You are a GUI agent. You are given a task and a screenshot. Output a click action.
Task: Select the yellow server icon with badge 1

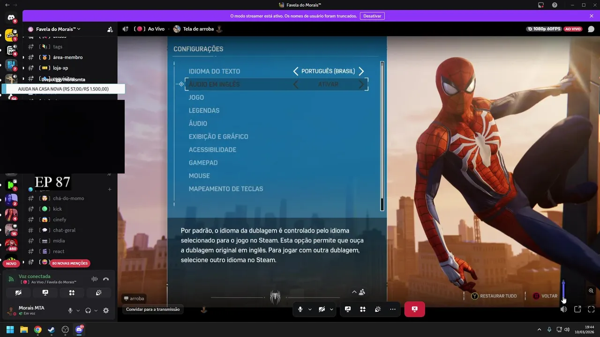[x=11, y=35]
